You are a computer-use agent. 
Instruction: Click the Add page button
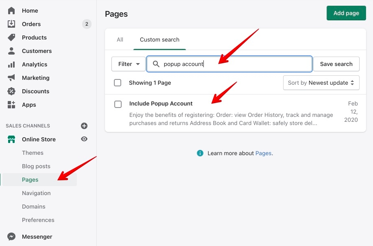[346, 13]
